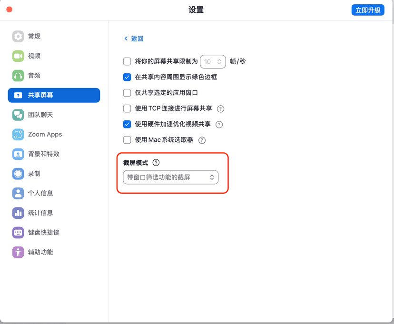Click the 个人信息 person icon
394x324 pixels.
point(18,193)
